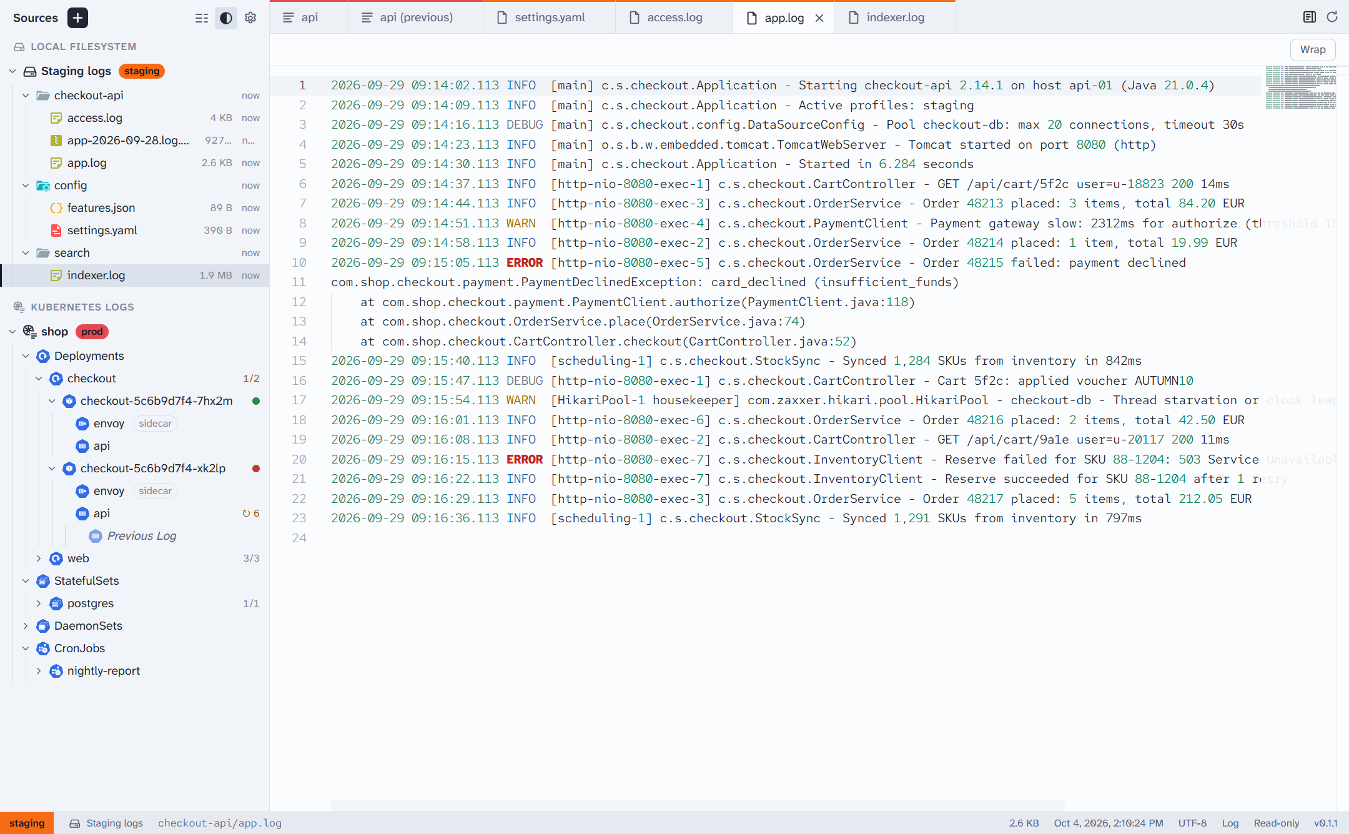This screenshot has width=1349, height=834.
Task: Toggle split view layout icon
Action: click(x=1310, y=17)
